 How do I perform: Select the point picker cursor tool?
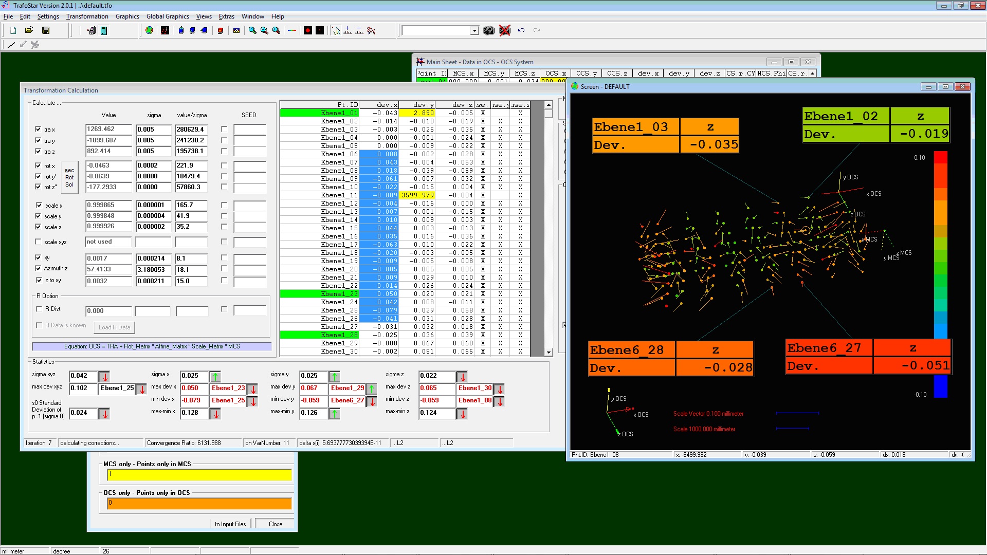336,31
